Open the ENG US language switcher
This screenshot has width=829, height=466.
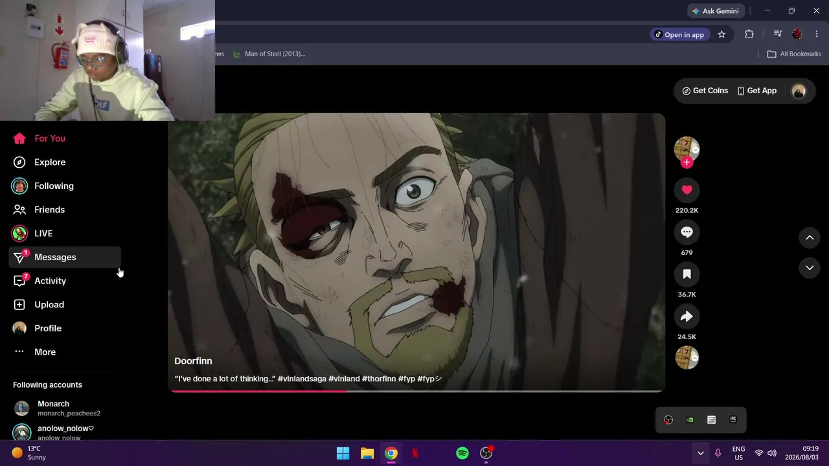738,454
